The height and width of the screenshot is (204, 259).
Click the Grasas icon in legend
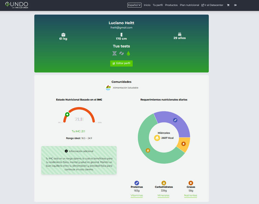coord(191,183)
